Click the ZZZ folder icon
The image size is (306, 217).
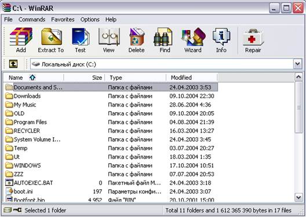[x=9, y=174]
